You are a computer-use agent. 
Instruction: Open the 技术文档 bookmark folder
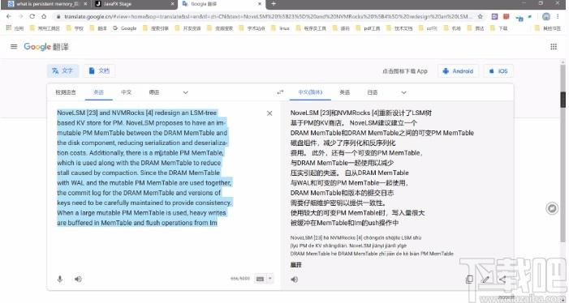399,28
